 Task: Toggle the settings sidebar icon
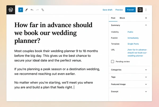click(140, 10)
